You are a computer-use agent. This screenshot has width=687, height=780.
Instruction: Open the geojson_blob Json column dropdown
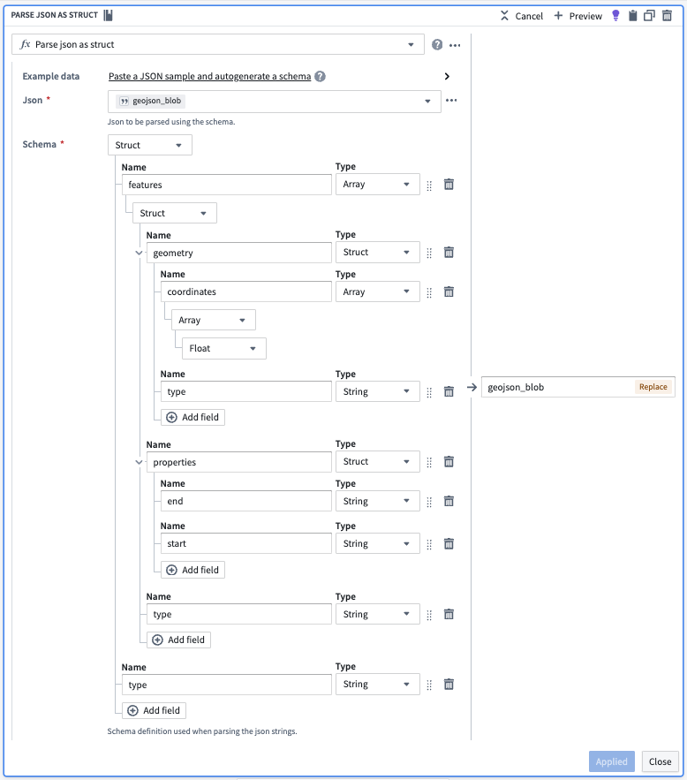[x=275, y=101]
